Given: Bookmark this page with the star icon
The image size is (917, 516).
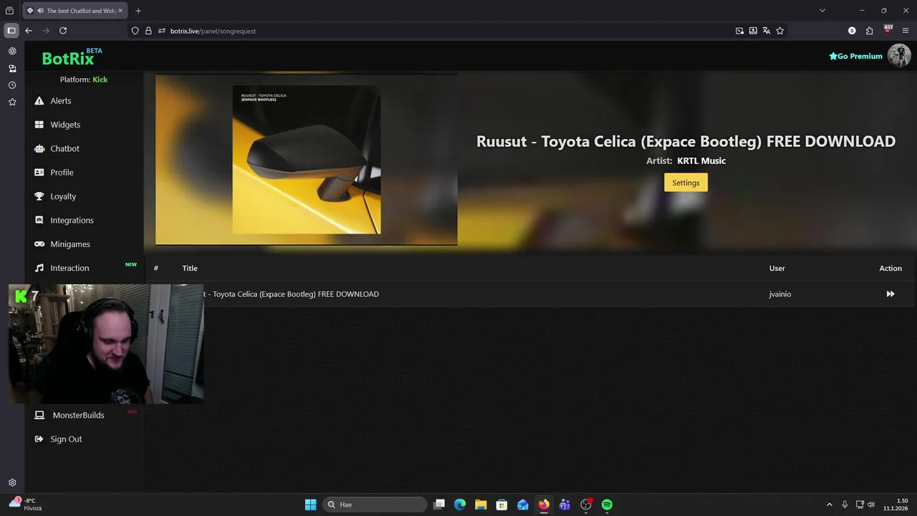Looking at the screenshot, I should tap(780, 31).
